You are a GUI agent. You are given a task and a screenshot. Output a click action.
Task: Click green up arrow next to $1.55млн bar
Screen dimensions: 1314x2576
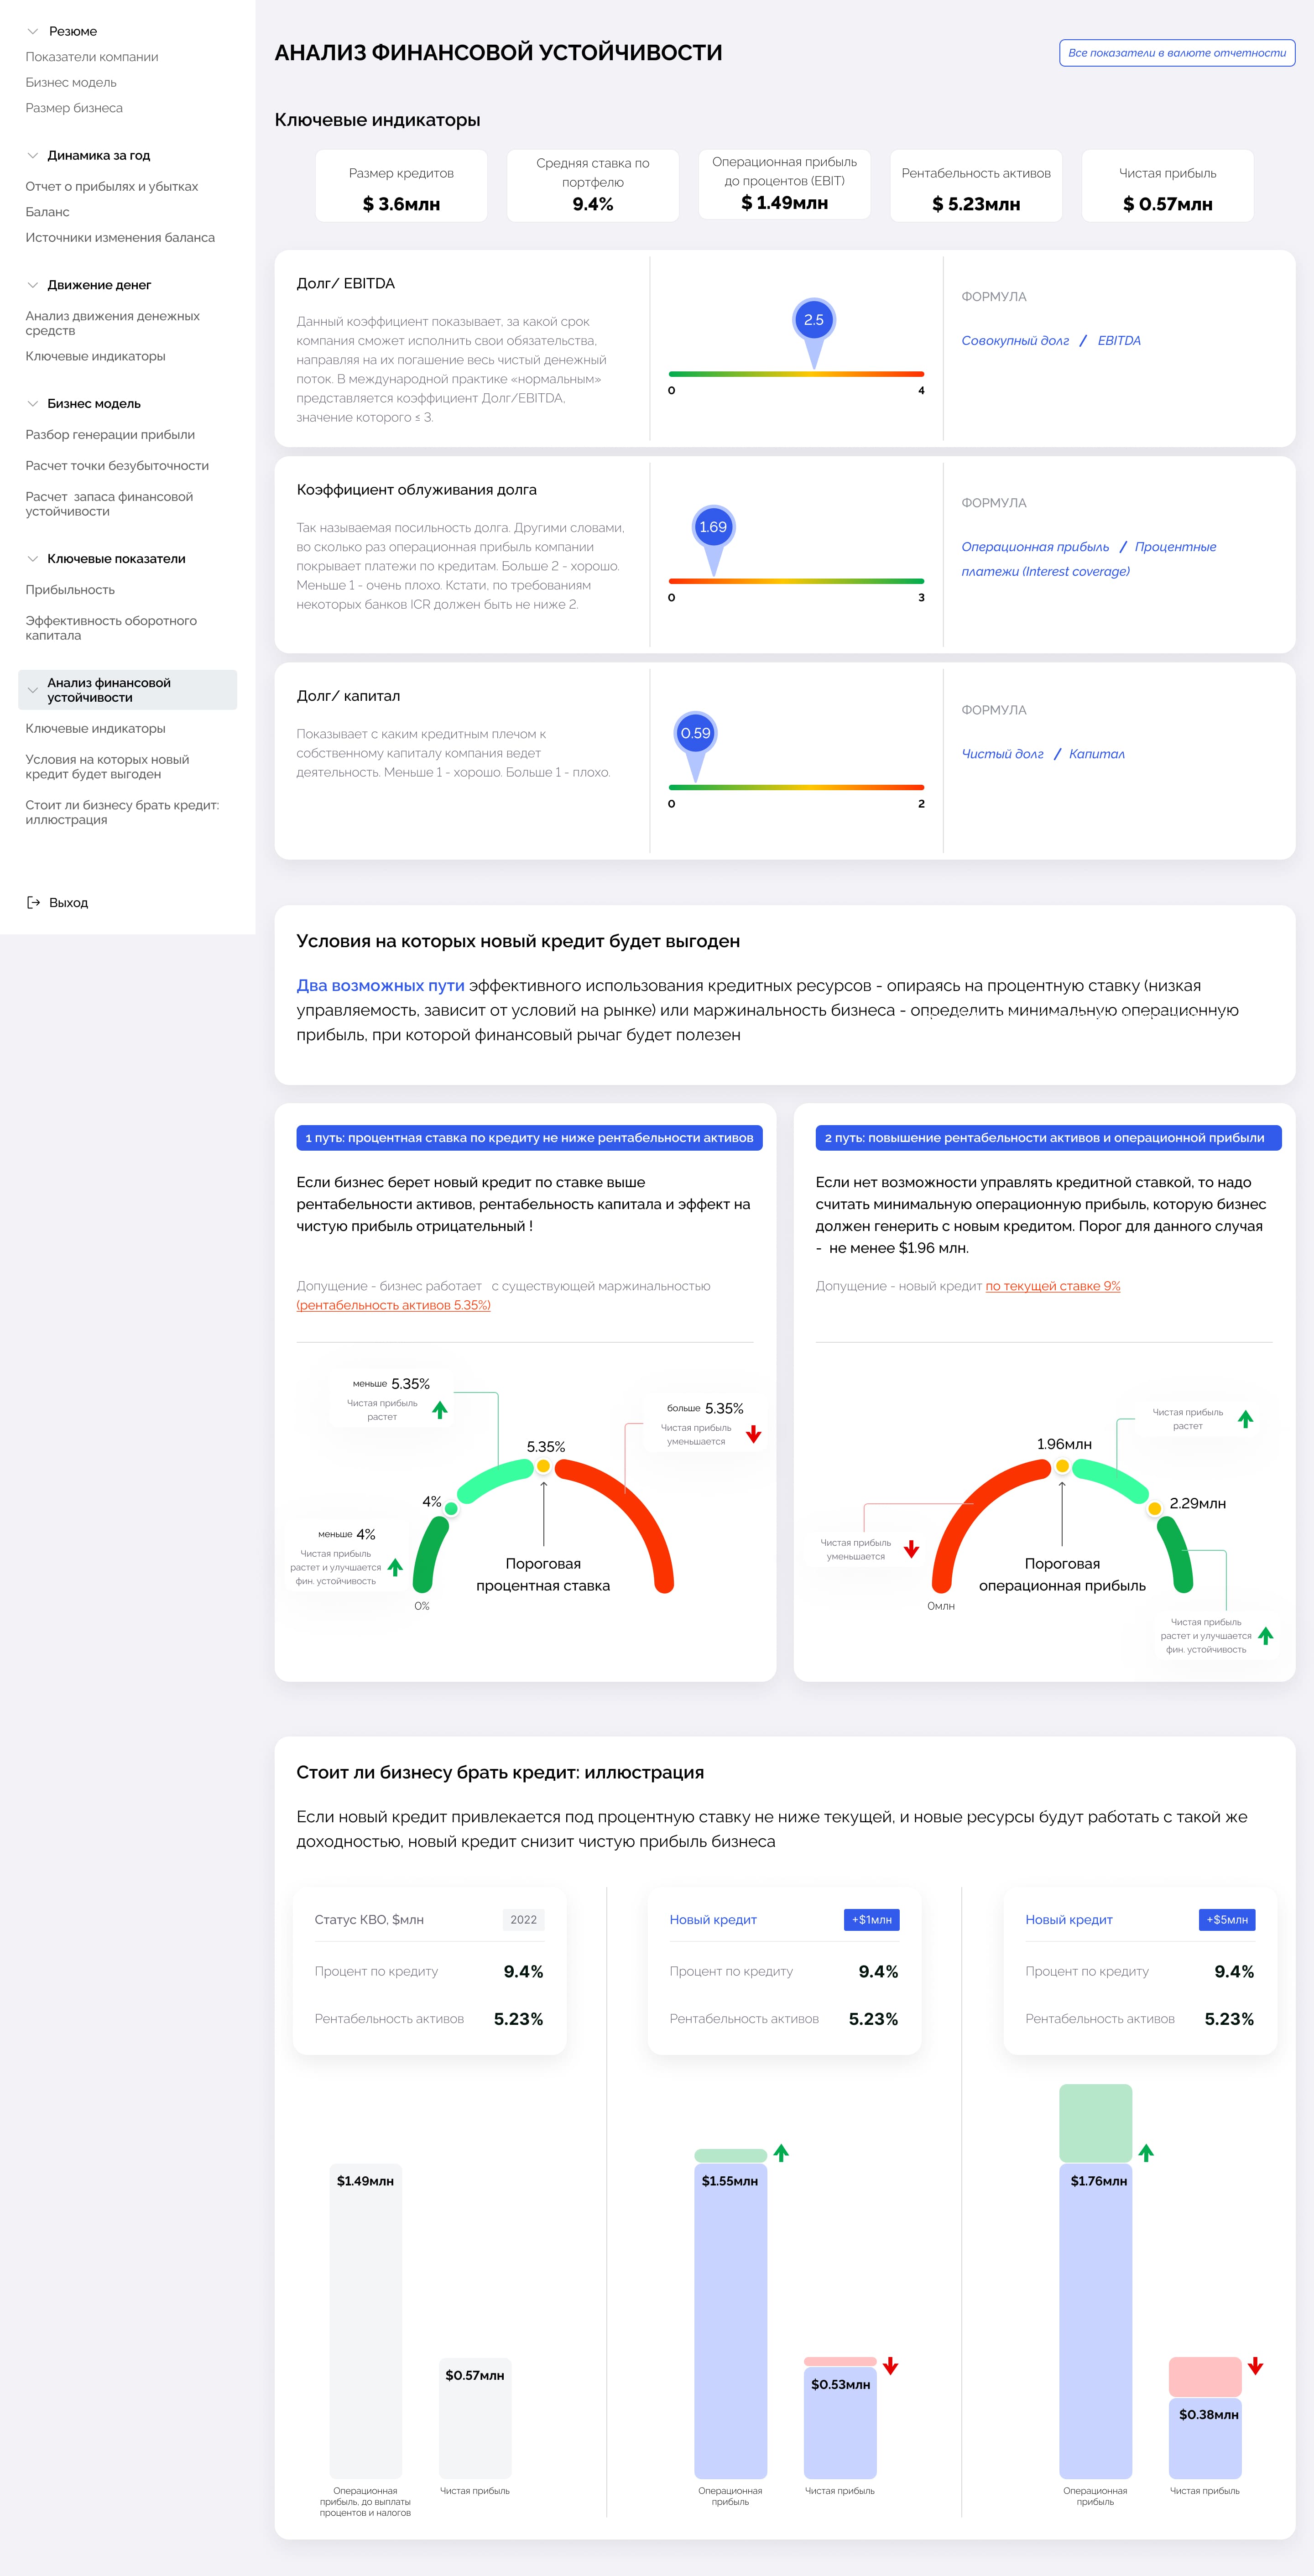[x=781, y=2152]
